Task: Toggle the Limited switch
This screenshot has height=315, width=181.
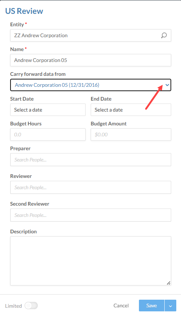Action: 31,306
